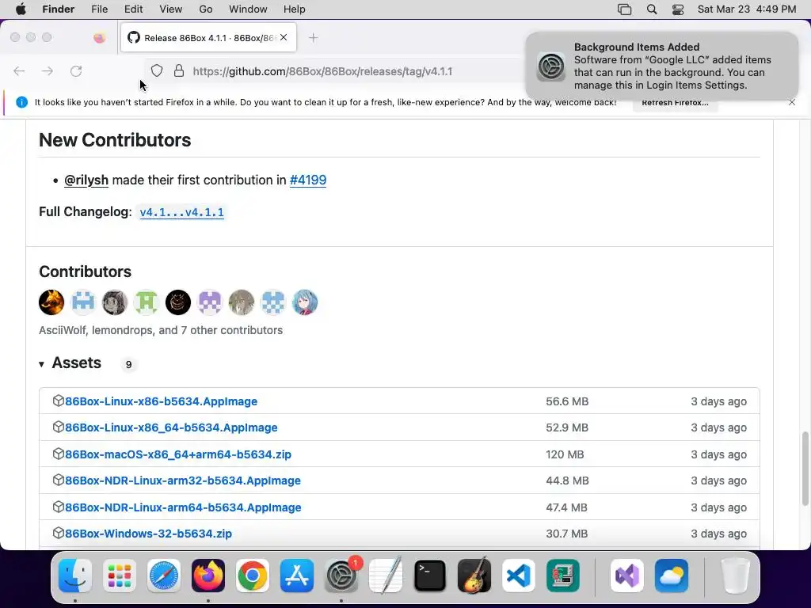Viewport: 811px width, 608px height.
Task: Click the fifth contributor avatar (black circle)
Action: coord(178,302)
